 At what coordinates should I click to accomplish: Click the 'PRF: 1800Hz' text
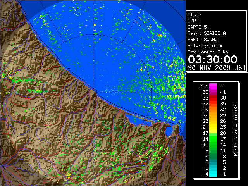(x=202, y=40)
